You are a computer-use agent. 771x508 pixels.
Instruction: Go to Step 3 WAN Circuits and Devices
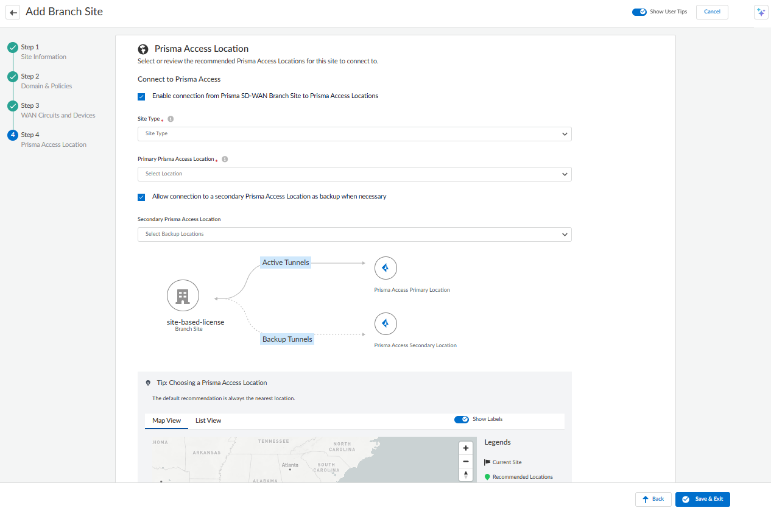point(58,110)
